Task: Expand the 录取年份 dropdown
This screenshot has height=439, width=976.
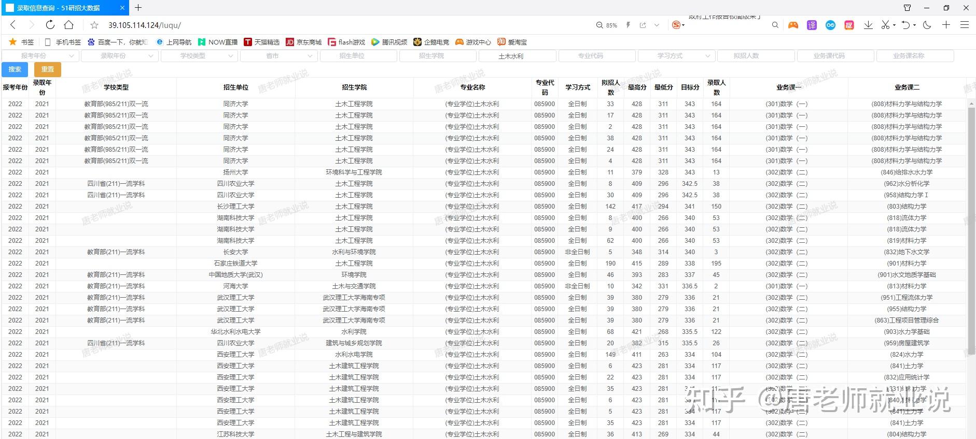Action: pos(120,56)
